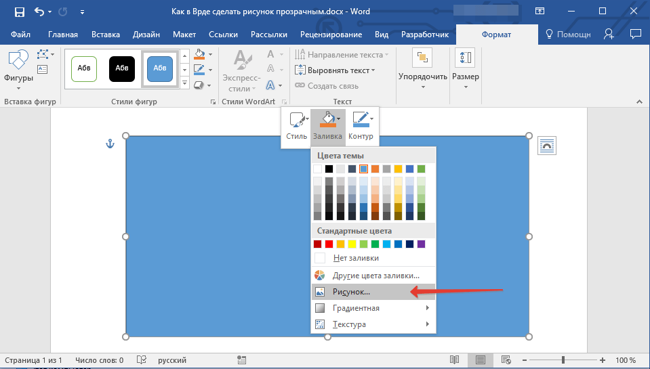Choose Picture (Рисунок...) fill option
Screen dimensions: 650x369
click(351, 292)
